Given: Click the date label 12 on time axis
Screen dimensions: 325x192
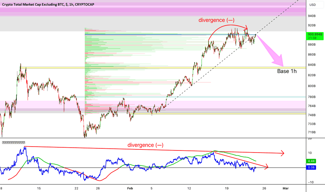Looking at the screenshot, I should click(189, 188).
